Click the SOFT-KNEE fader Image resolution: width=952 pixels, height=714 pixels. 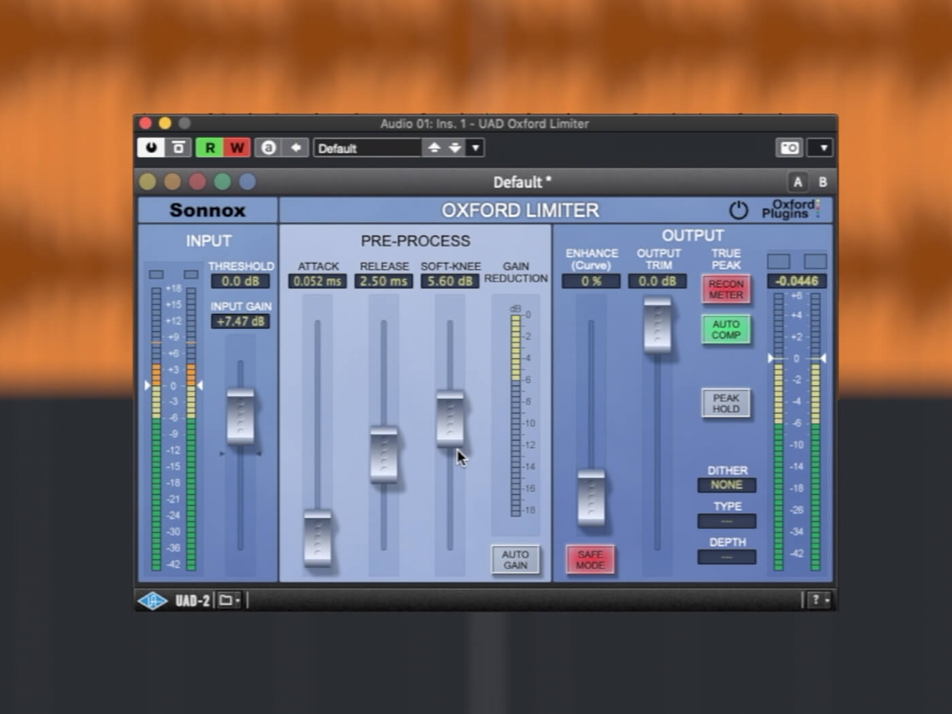(449, 418)
